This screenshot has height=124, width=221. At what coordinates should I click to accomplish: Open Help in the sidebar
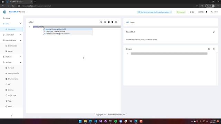[x=10, y=106]
